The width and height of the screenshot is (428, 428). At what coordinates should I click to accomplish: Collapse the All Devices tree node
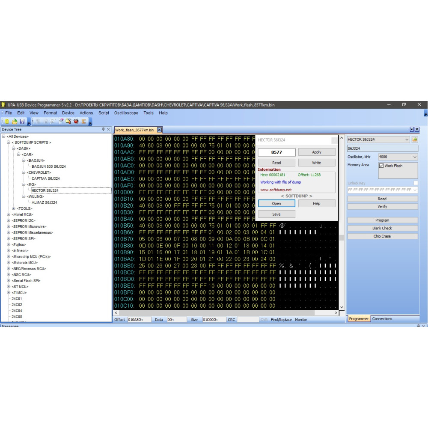point(4,136)
